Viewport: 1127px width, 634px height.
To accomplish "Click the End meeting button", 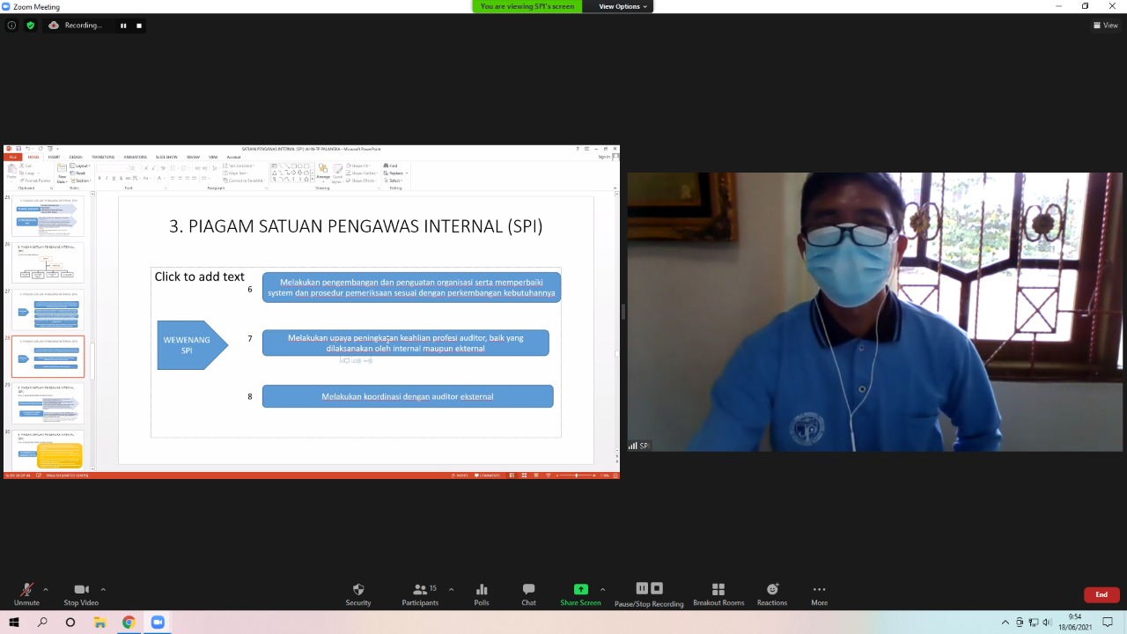I will [x=1101, y=593].
